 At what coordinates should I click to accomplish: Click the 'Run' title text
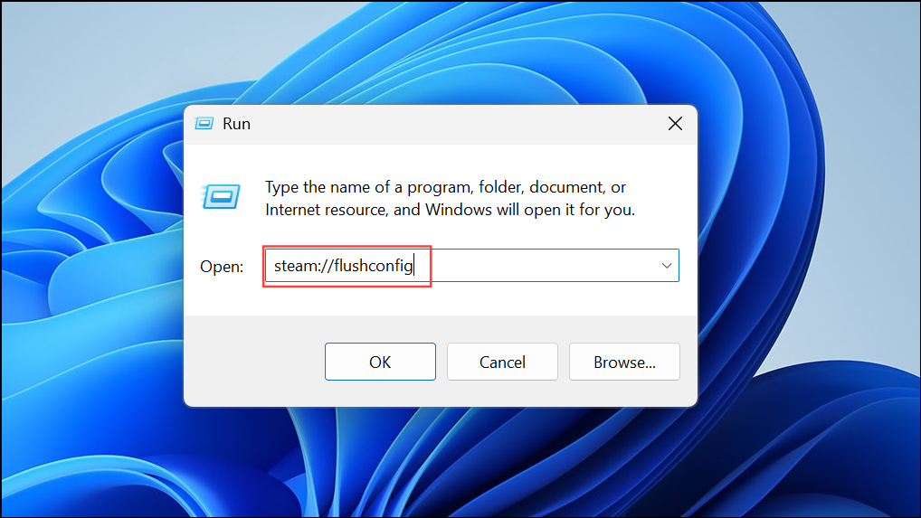click(236, 124)
